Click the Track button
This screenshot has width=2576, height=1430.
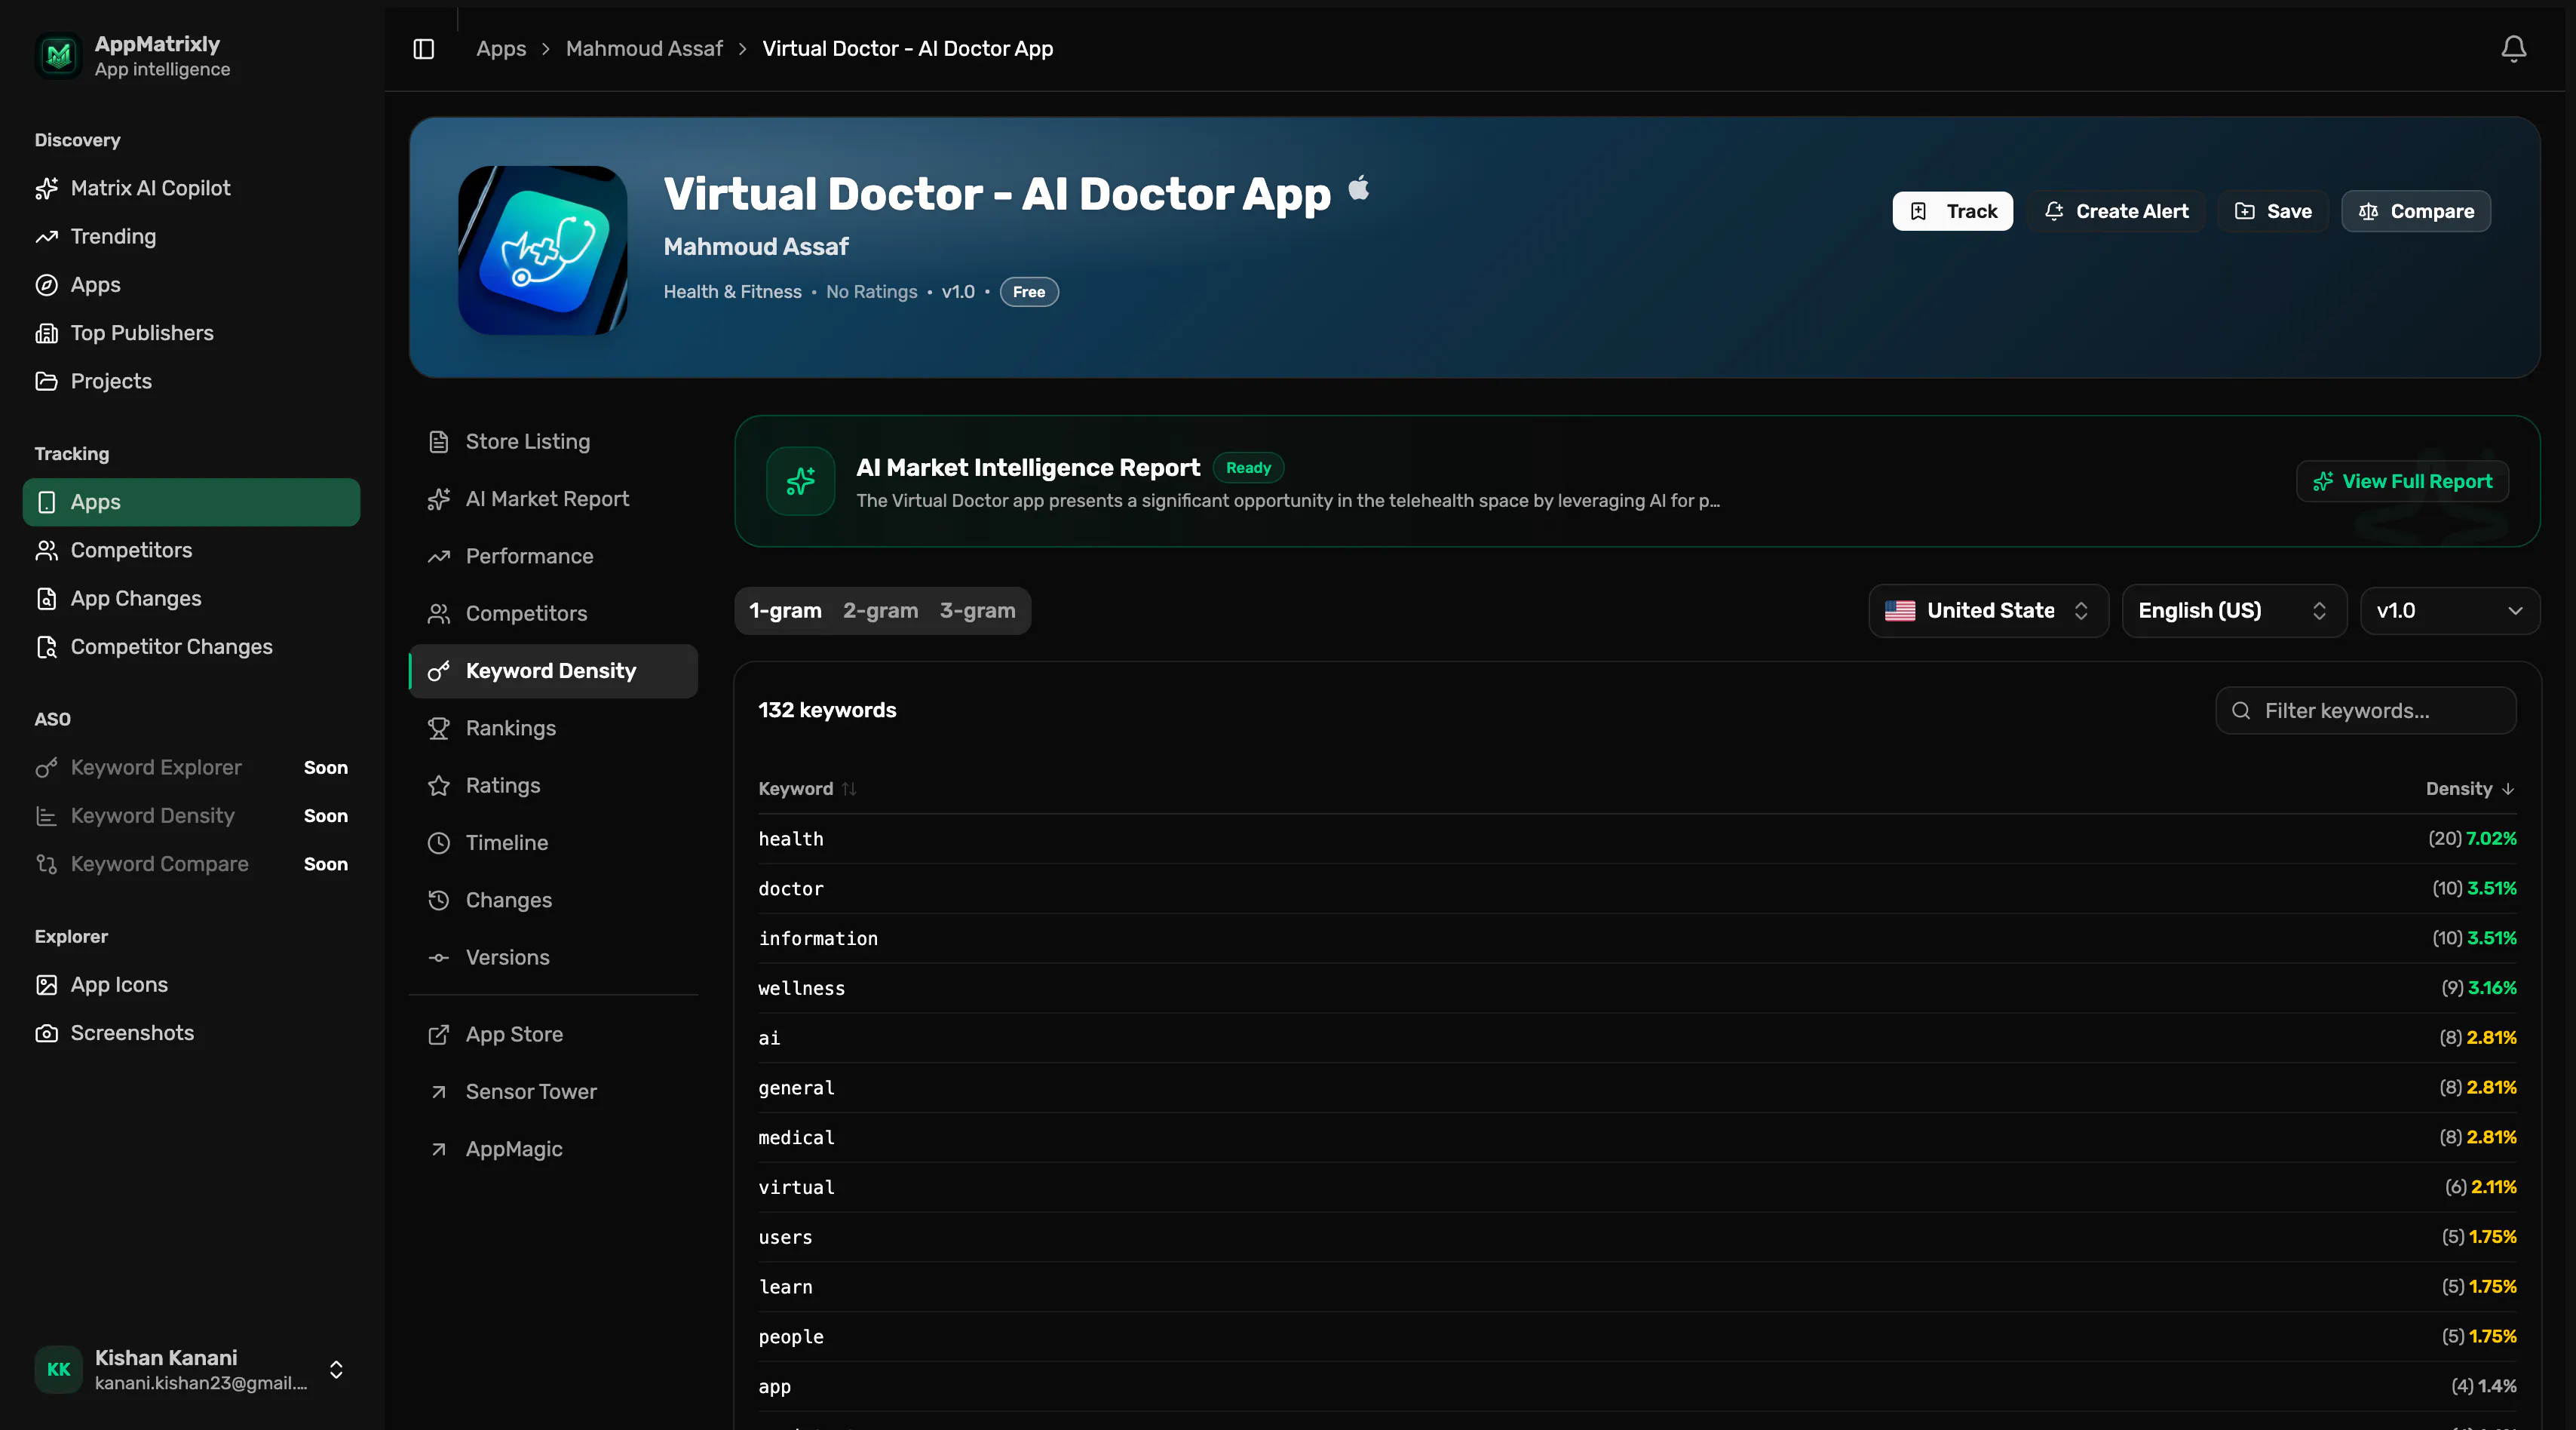tap(1952, 211)
